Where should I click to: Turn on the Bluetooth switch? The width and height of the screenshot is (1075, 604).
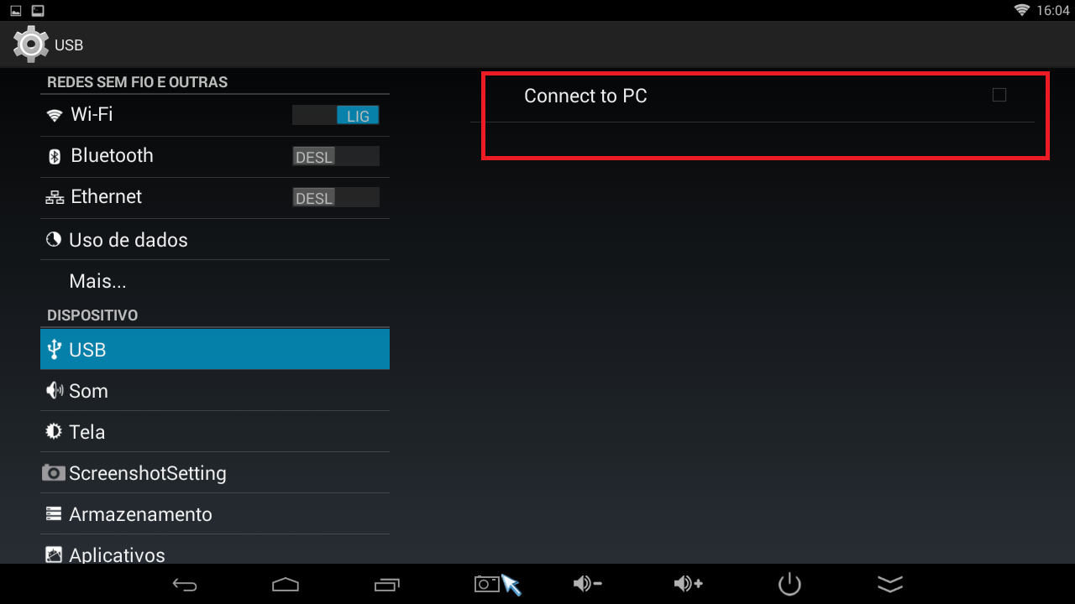coord(336,156)
